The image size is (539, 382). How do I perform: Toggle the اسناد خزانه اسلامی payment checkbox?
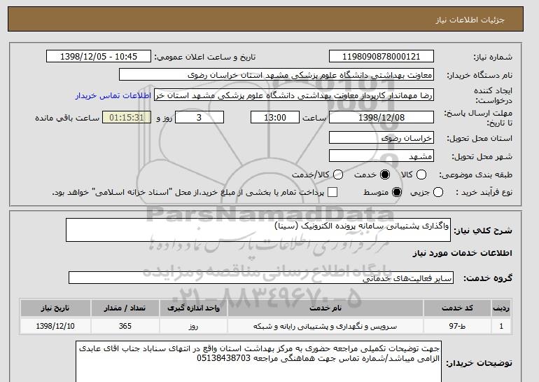click(x=332, y=192)
